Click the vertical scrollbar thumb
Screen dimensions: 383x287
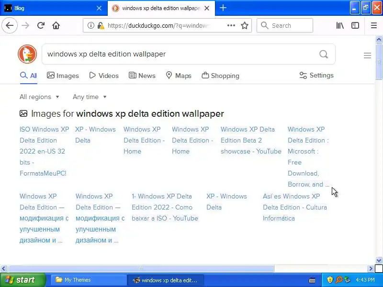(379, 62)
